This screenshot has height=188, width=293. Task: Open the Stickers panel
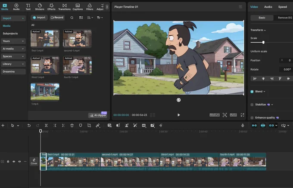(x=40, y=7)
